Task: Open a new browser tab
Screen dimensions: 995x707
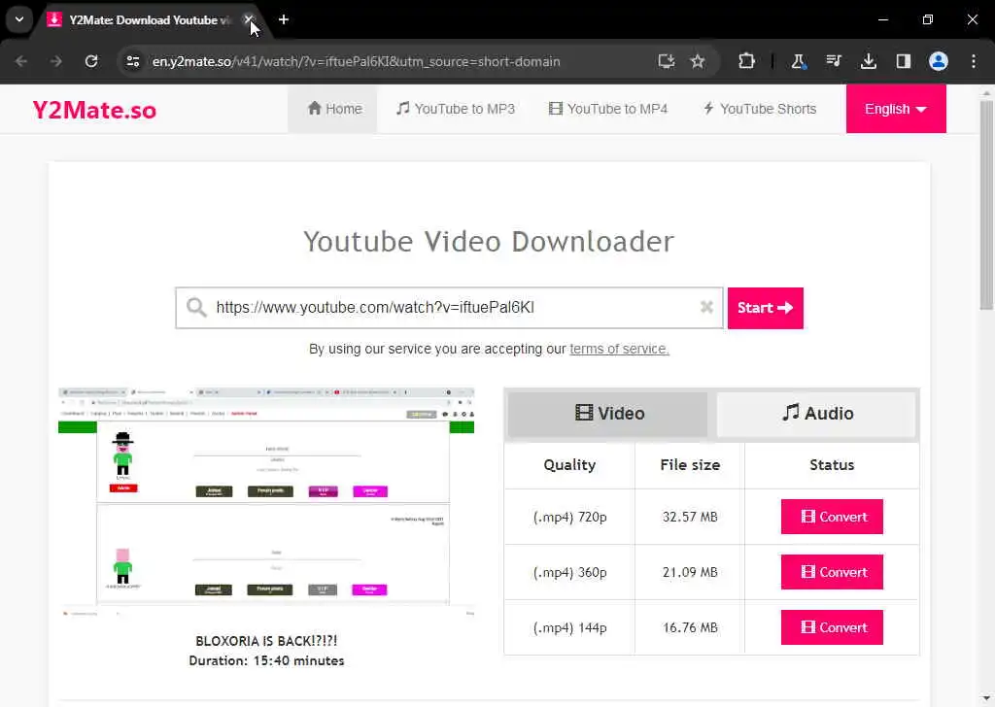Action: tap(284, 19)
